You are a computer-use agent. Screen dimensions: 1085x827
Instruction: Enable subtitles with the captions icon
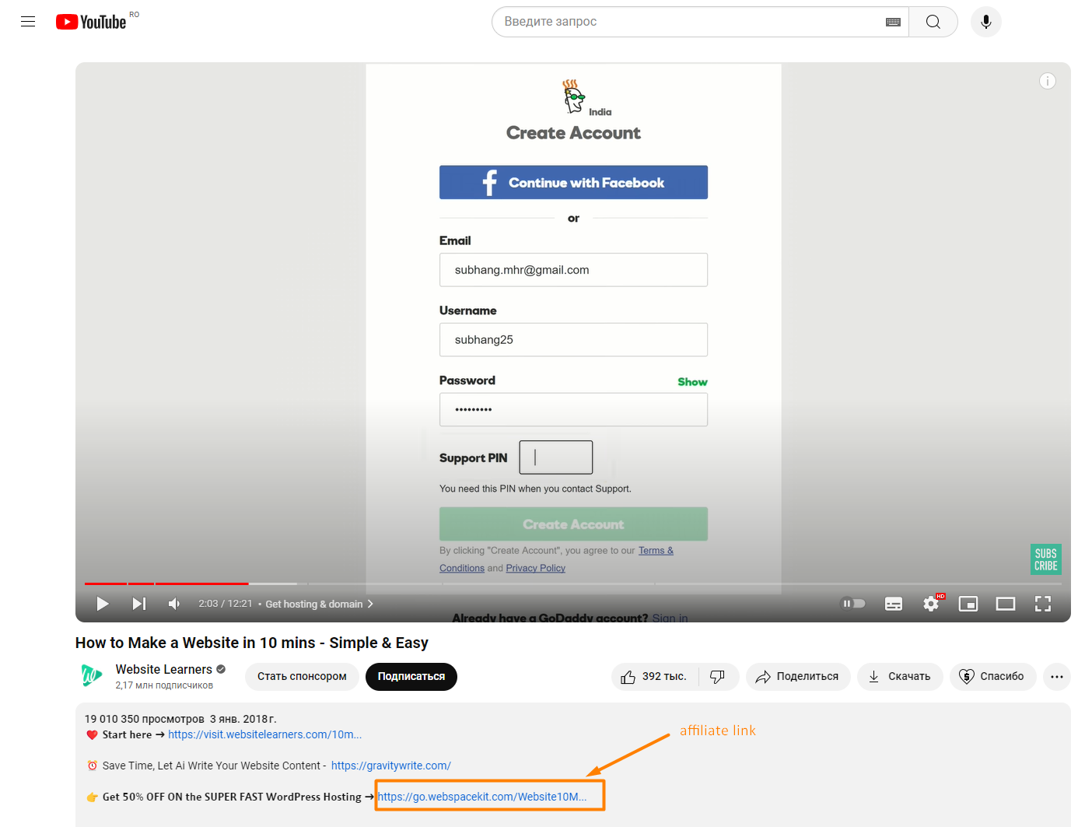point(893,603)
